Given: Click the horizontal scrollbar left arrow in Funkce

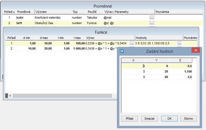Looking at the screenshot, I should coord(10,96).
